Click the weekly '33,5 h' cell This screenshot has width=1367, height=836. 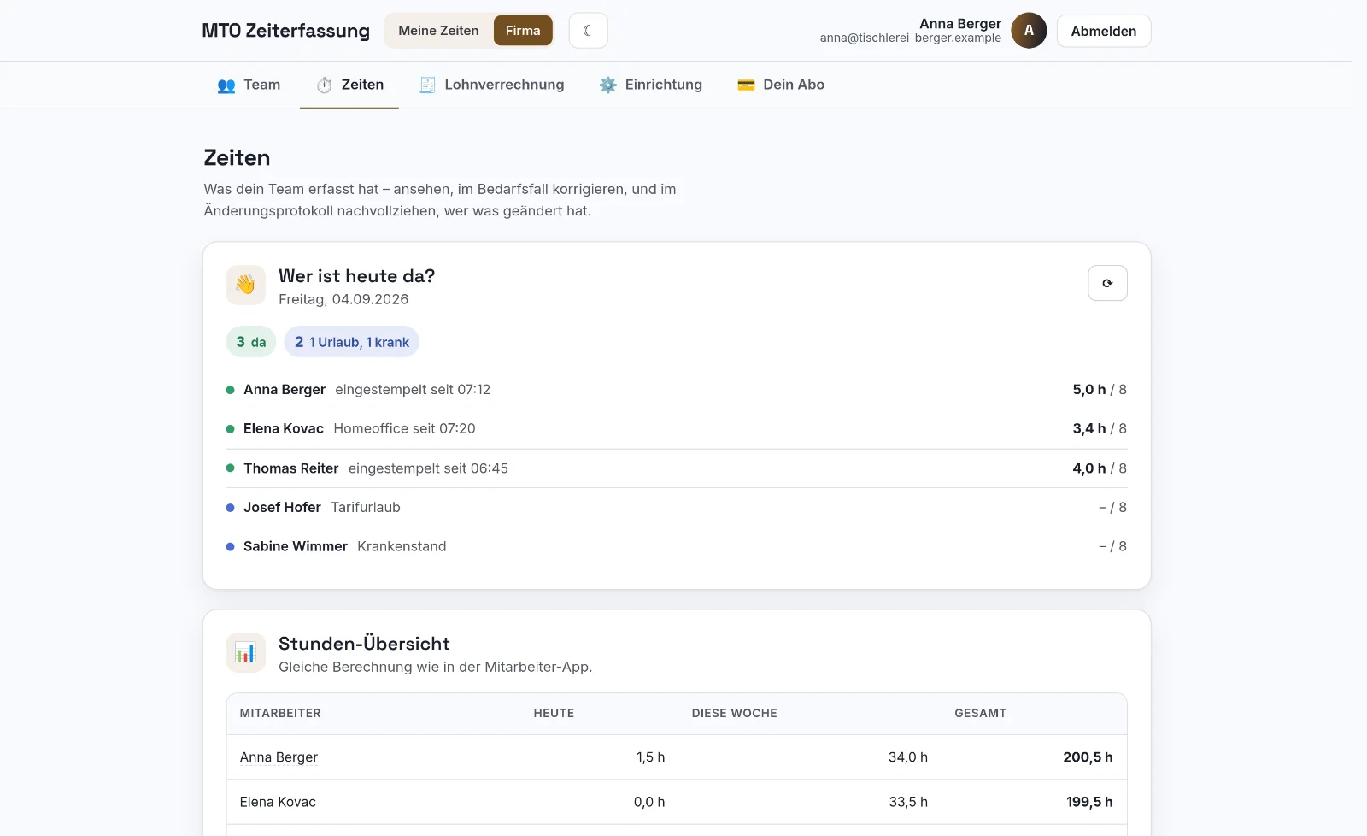907,802
